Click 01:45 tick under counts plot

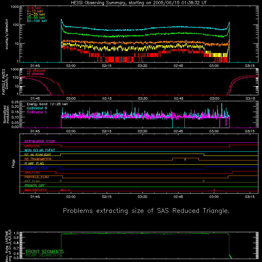(35, 66)
